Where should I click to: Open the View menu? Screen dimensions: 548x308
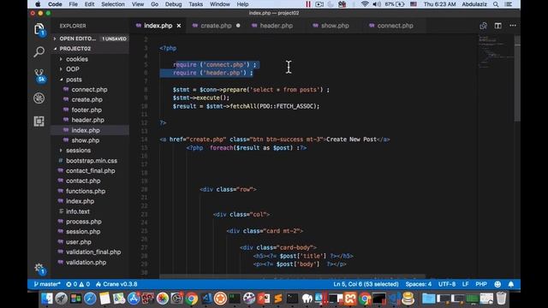pos(138,4)
